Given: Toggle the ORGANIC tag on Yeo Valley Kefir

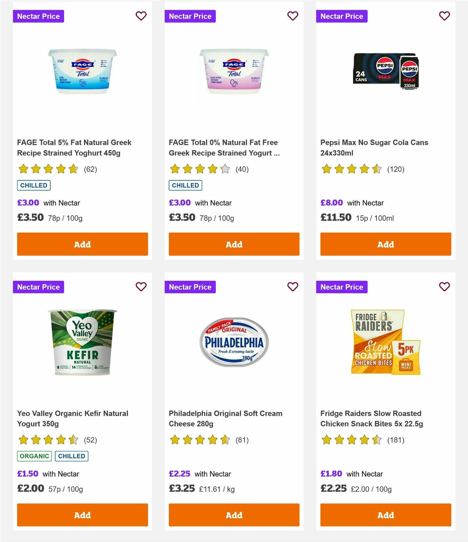Looking at the screenshot, I should [34, 456].
